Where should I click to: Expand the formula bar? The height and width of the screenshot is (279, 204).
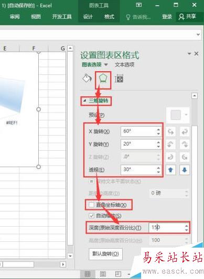198,35
